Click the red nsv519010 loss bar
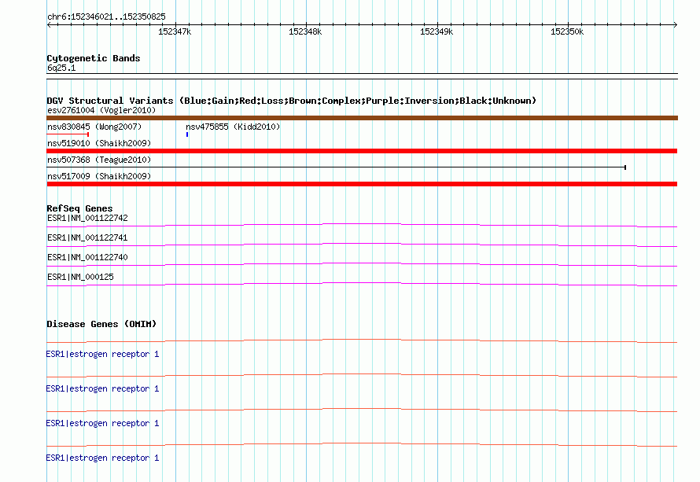The image size is (700, 482). click(x=362, y=151)
